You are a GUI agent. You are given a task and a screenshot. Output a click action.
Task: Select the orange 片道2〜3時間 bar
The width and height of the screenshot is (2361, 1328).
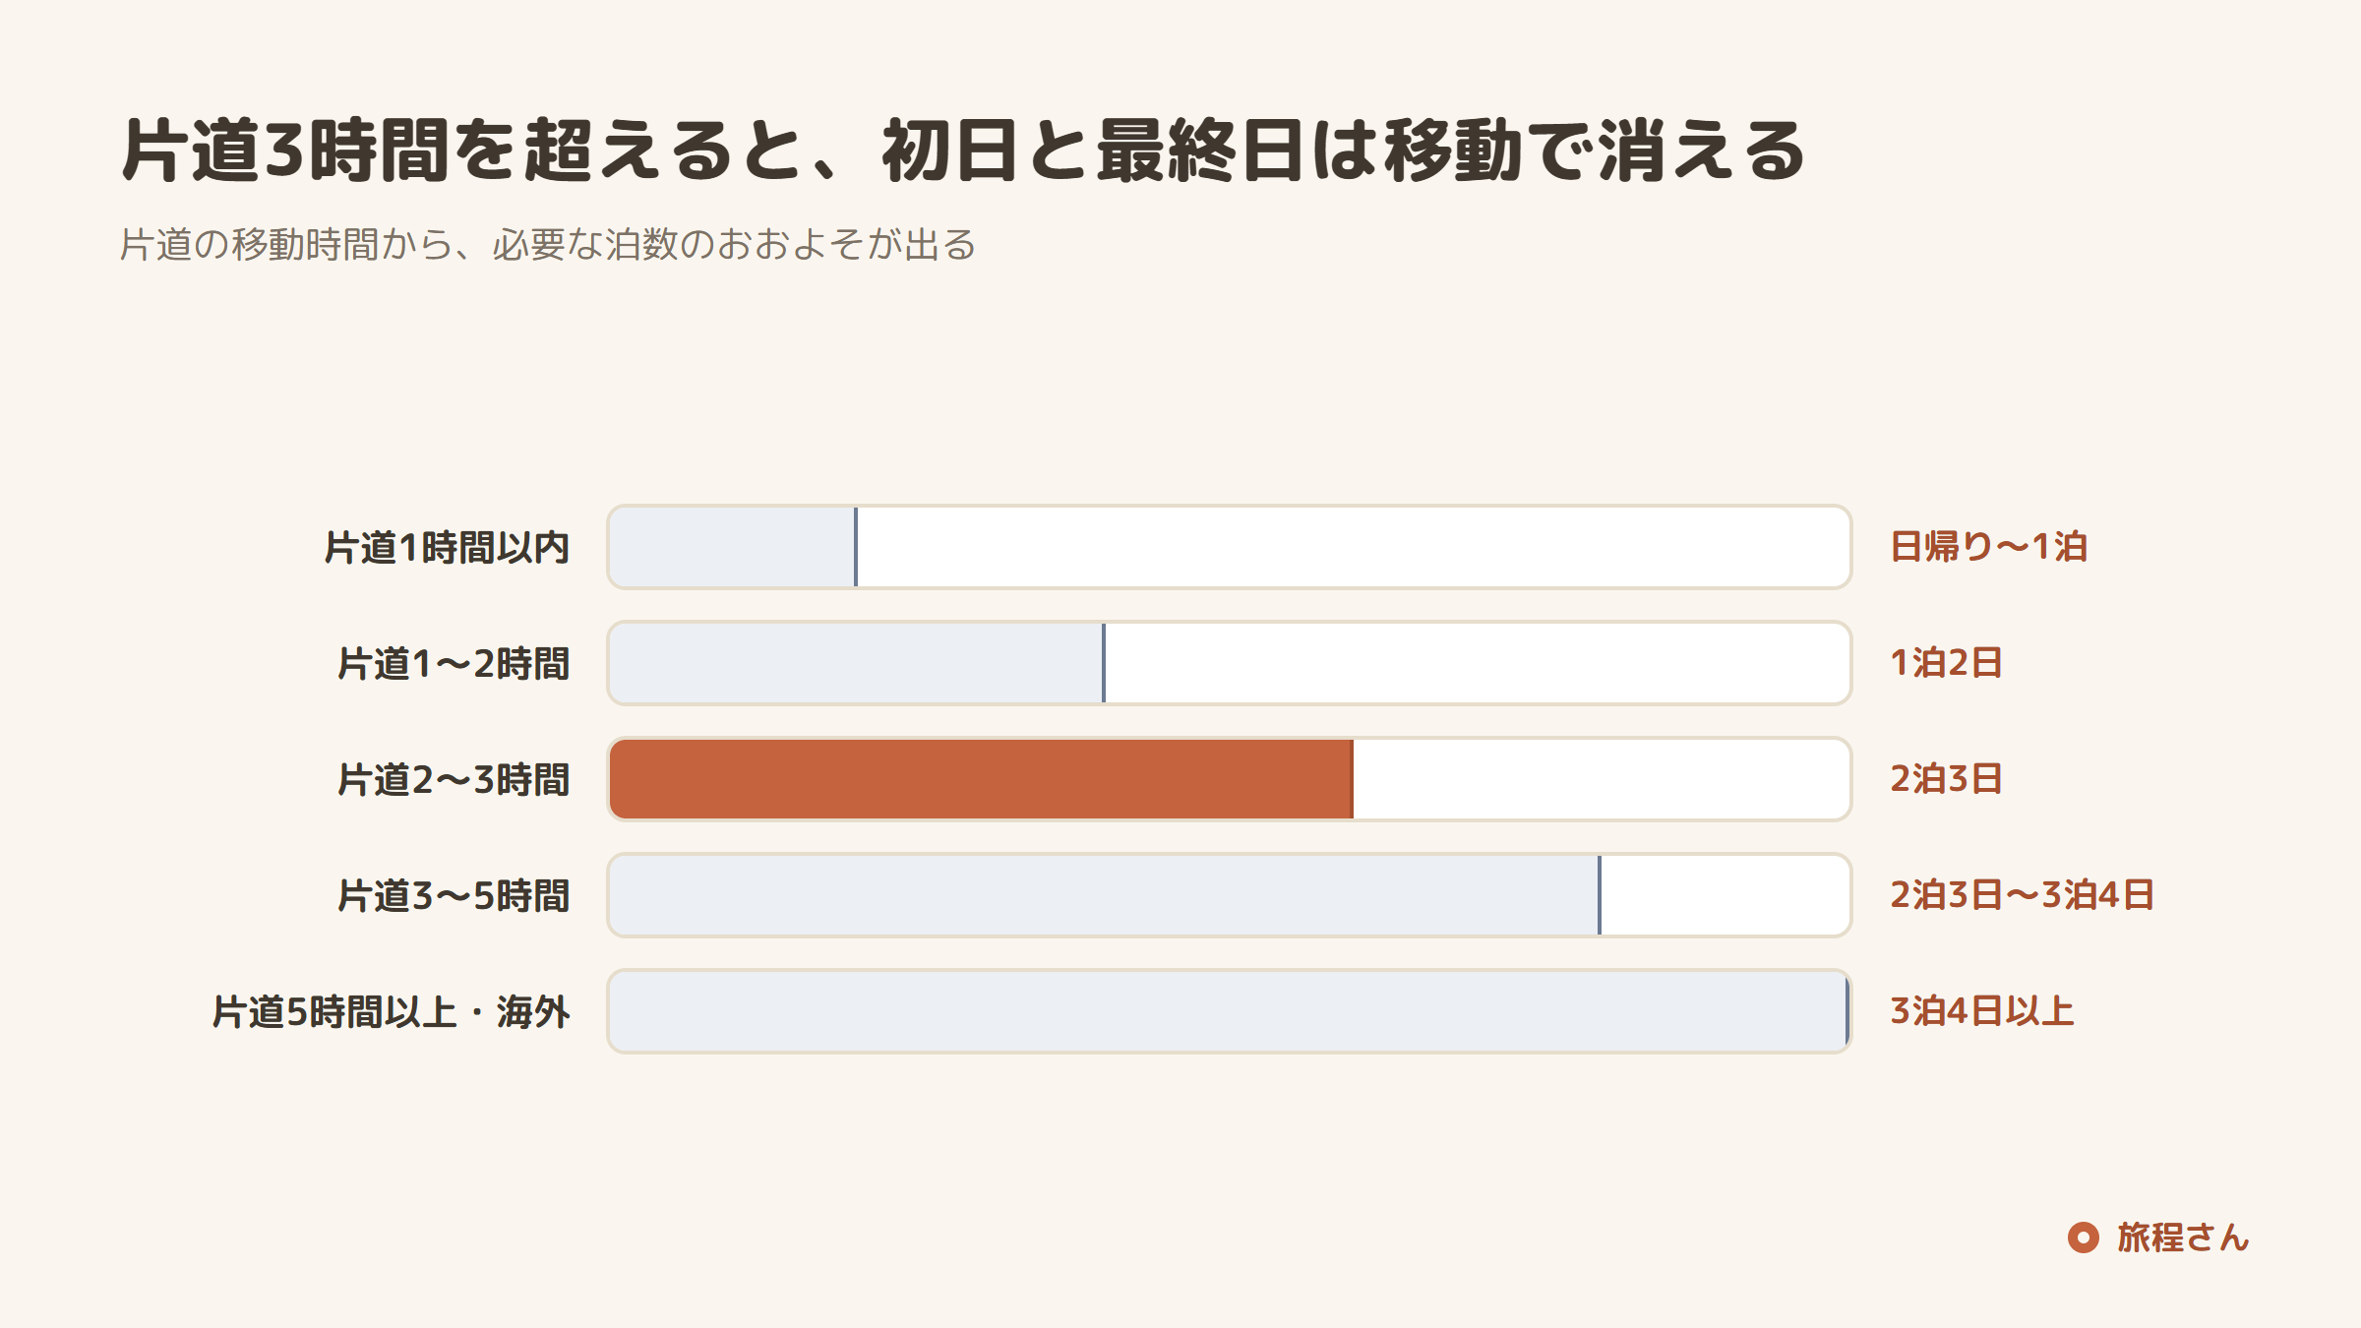pos(982,779)
